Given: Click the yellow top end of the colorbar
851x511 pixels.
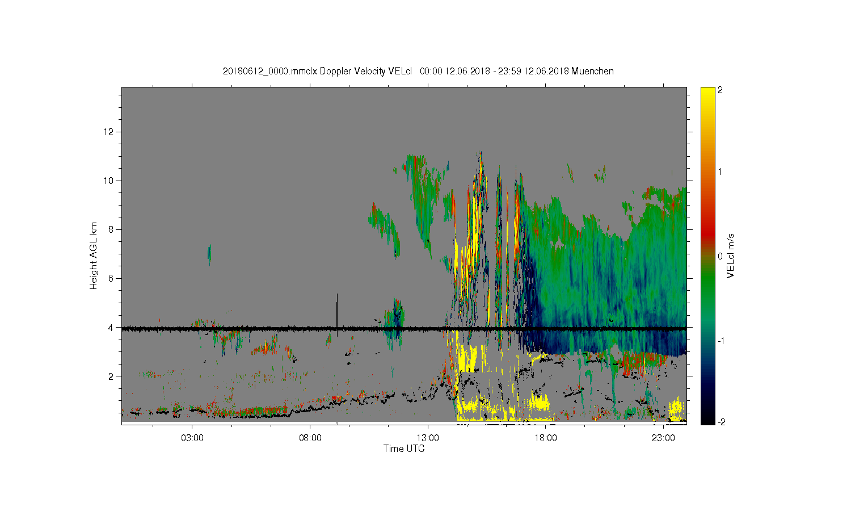Looking at the screenshot, I should [707, 94].
